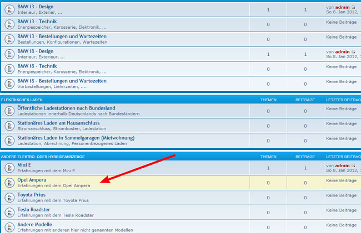Open the Opel Ampera forum link

(x=32, y=180)
